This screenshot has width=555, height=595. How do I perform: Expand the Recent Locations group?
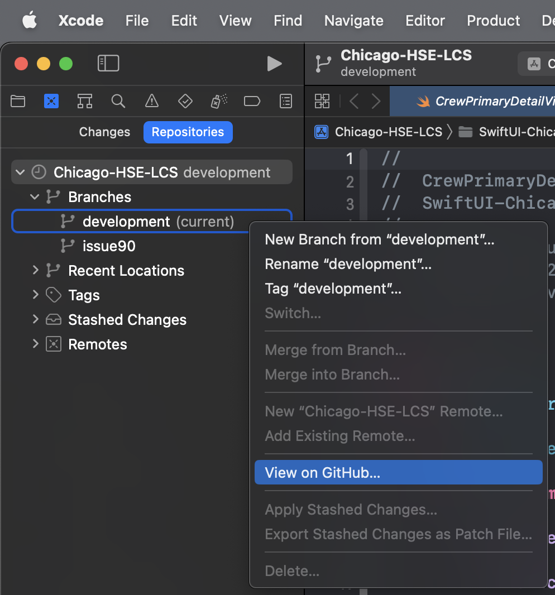tap(35, 271)
